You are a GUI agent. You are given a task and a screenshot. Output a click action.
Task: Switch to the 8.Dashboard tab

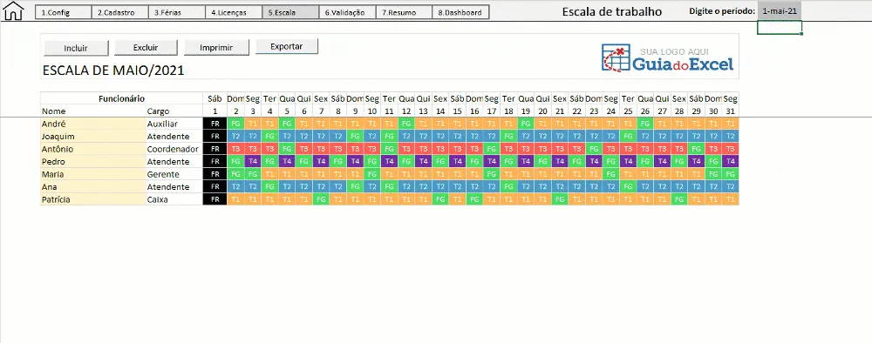(x=460, y=12)
